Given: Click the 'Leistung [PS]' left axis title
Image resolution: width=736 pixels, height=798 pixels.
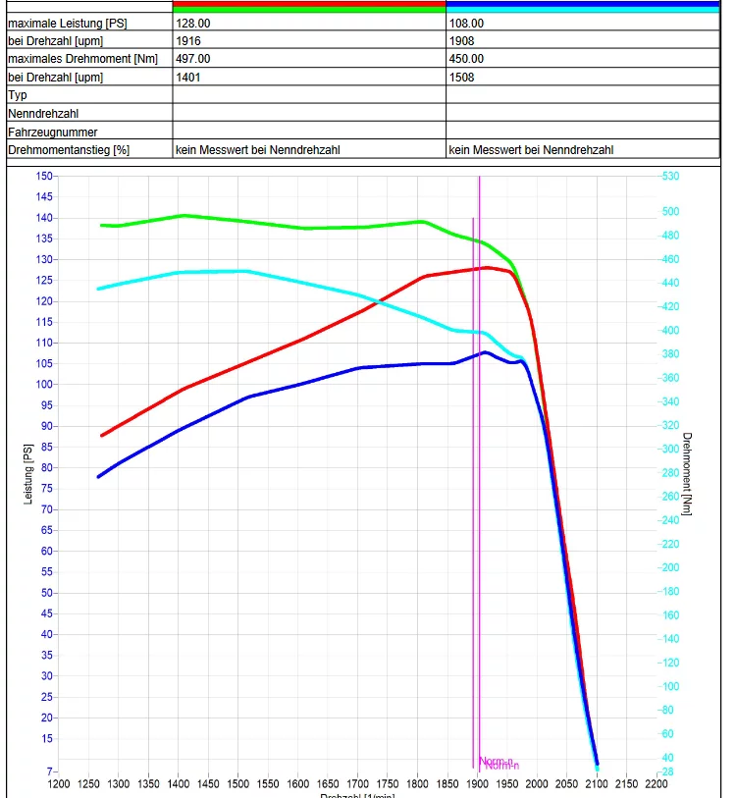Looking at the screenshot, I should tap(29, 473).
